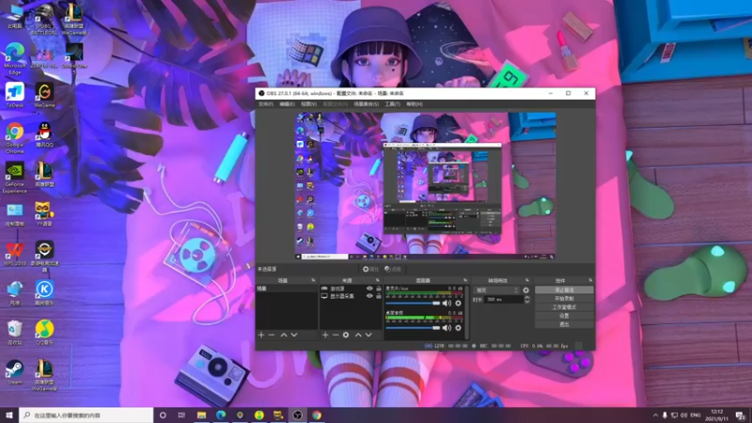Toggle the lock on the first source

[379, 289]
